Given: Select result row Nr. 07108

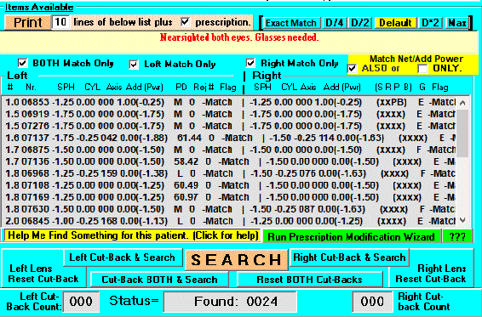Looking at the screenshot, I should (x=229, y=185).
